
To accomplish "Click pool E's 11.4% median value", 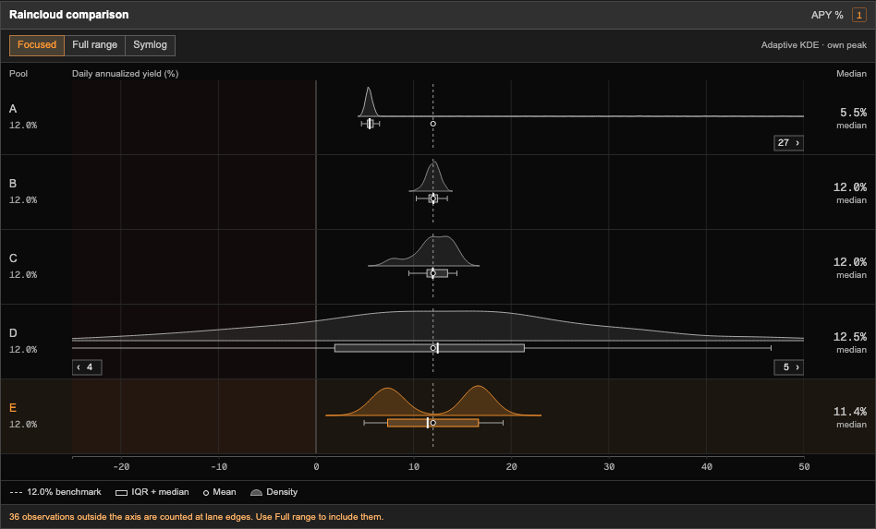I will click(x=850, y=412).
